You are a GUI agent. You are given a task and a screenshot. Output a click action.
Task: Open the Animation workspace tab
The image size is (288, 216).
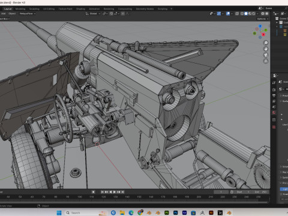tap(94, 9)
